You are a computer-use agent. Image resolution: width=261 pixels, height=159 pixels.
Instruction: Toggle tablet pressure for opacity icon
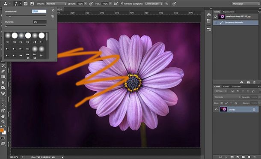[91, 4]
